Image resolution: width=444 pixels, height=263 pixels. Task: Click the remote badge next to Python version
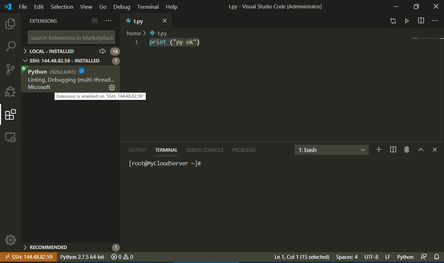82,71
